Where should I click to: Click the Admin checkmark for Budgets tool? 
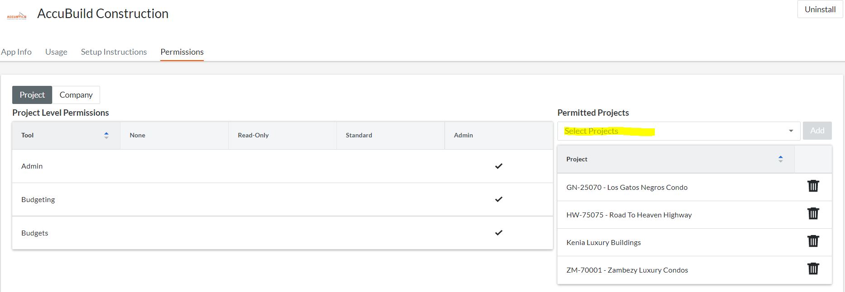coord(499,233)
